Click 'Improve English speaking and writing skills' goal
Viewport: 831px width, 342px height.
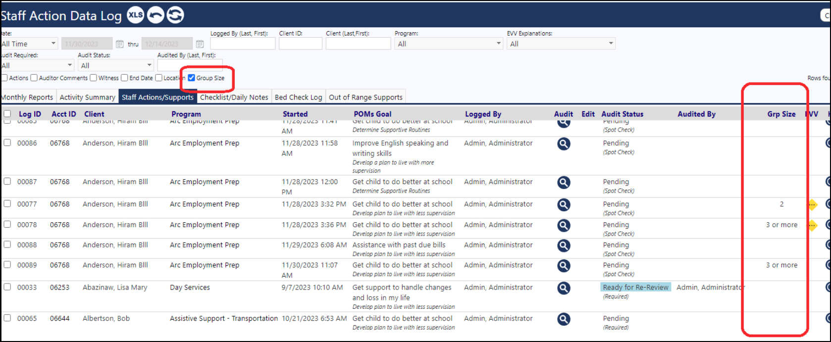pos(400,148)
